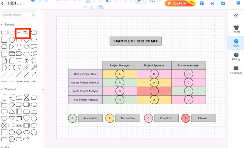Viewport: 244px width, 148px height.
Task: Open the History tab
Action: point(236,57)
